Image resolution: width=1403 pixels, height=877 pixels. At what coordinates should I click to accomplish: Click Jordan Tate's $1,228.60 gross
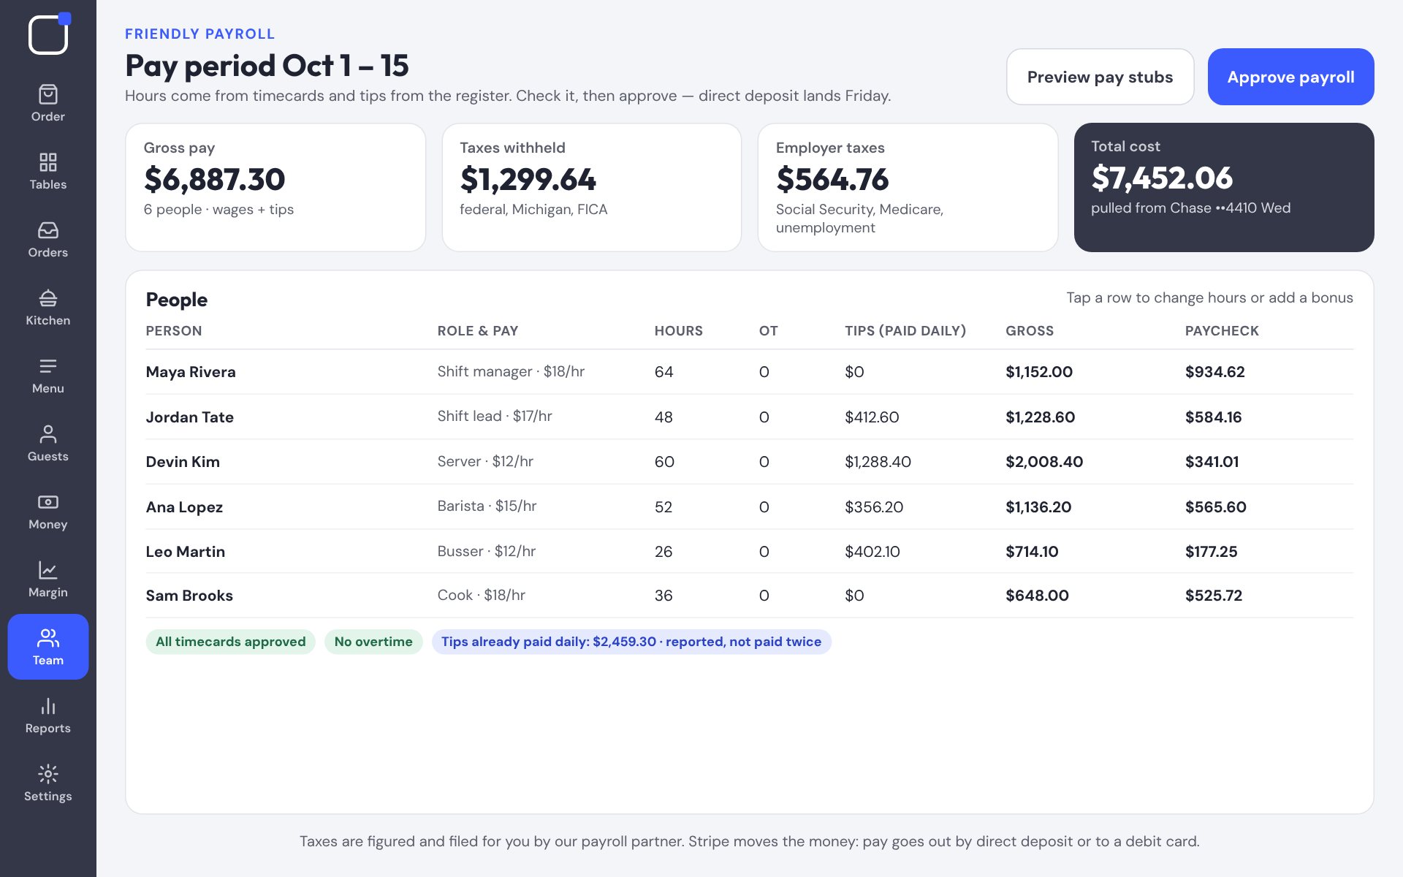(1040, 417)
